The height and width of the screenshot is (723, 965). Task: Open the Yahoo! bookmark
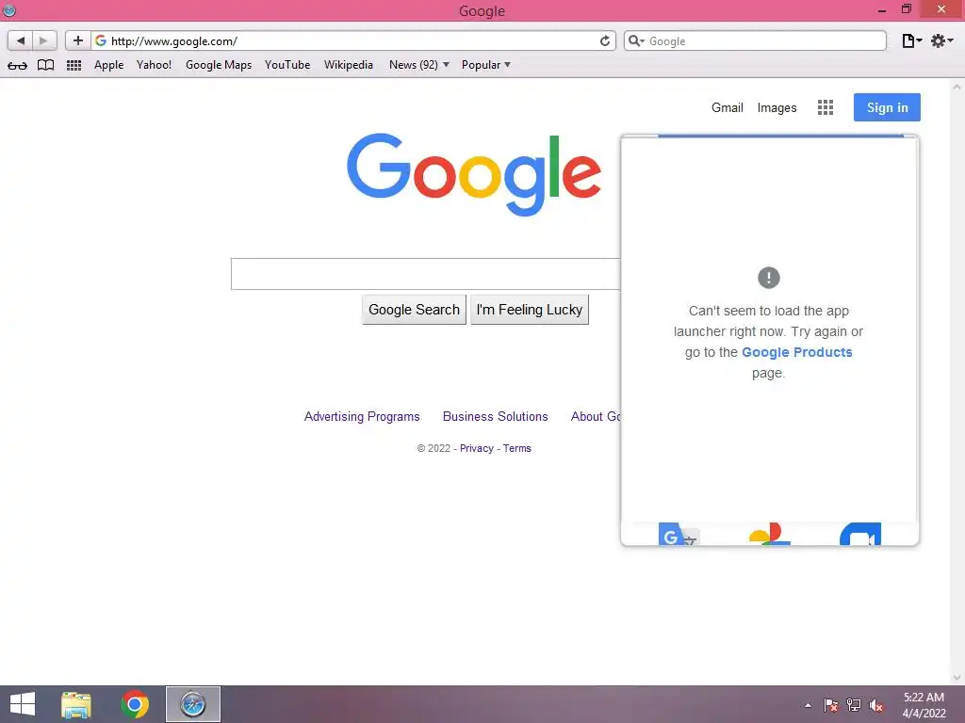tap(154, 65)
